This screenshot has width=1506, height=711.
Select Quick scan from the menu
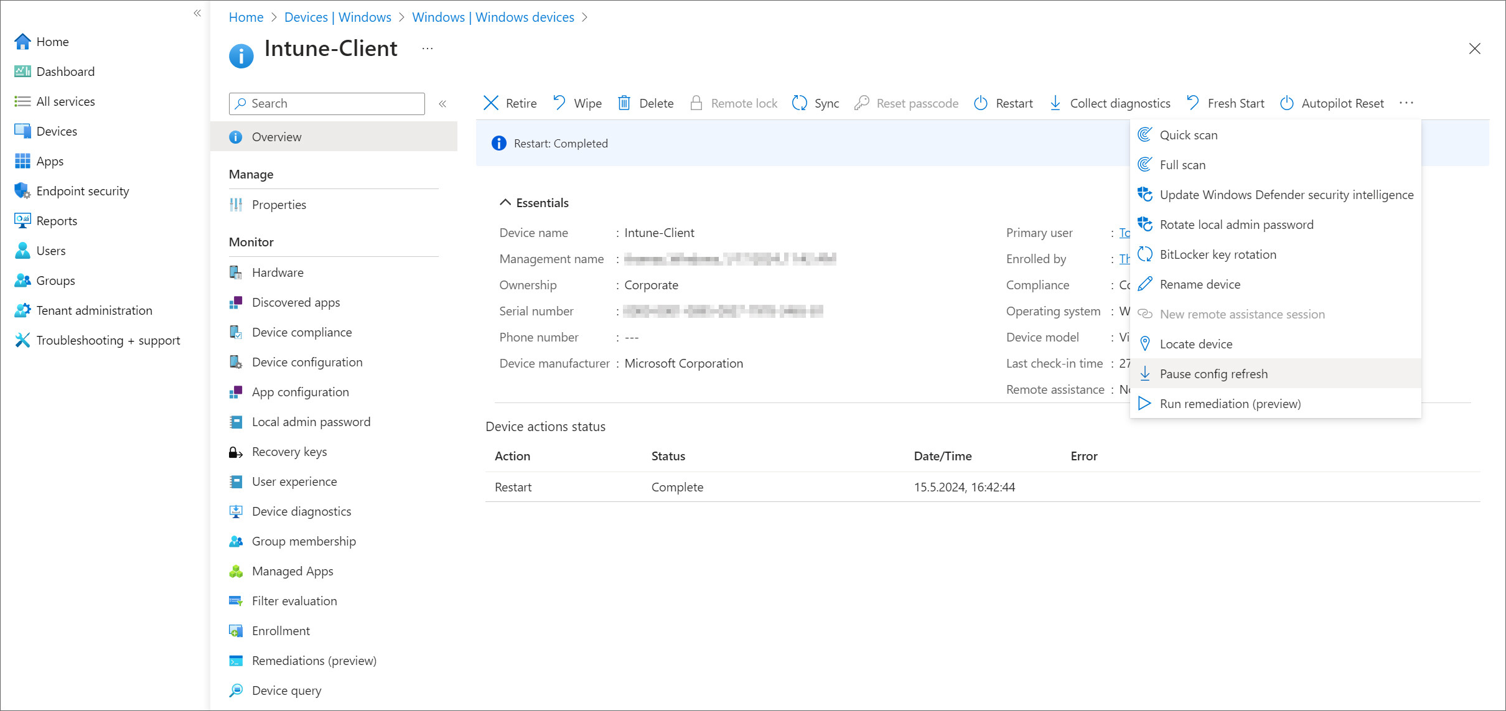pyautogui.click(x=1276, y=135)
